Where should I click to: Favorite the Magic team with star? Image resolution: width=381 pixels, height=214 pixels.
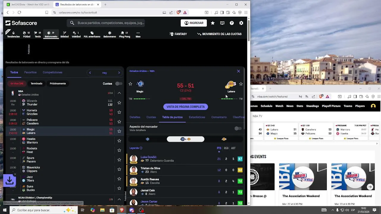click(x=130, y=84)
